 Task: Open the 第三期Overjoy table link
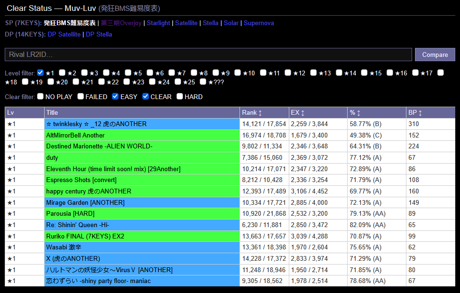(x=121, y=23)
